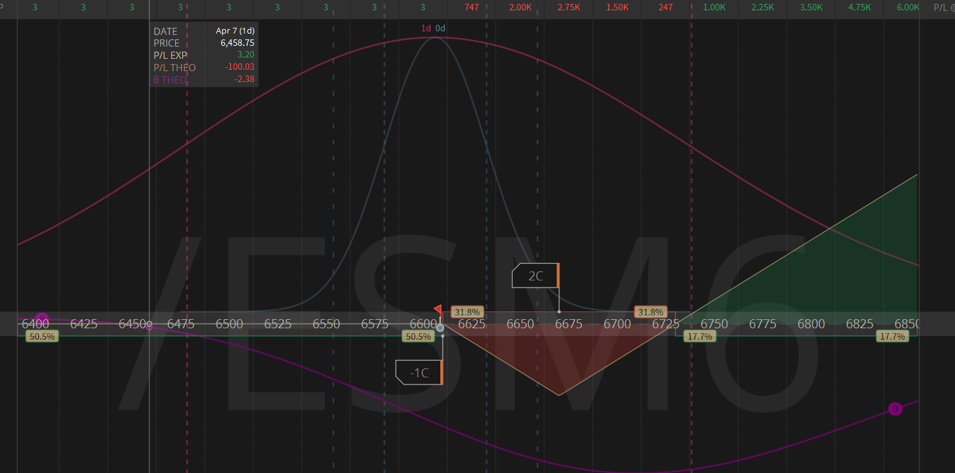Viewport: 955px width, 473px height.
Task: Click the crosshair point beside 6450
Action: click(x=149, y=325)
